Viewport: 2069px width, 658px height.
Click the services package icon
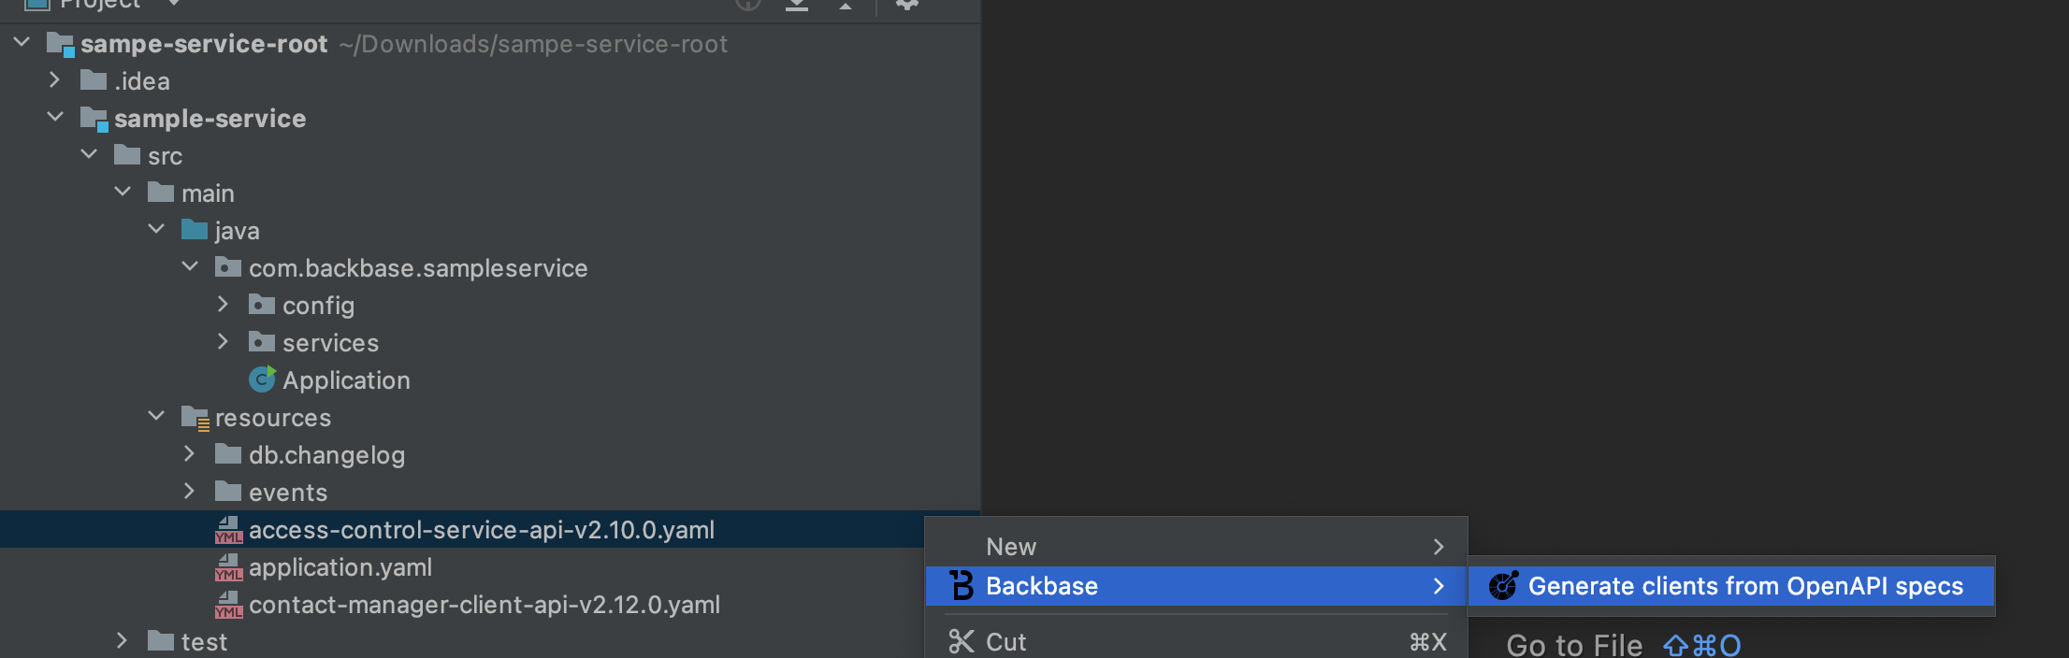pos(262,342)
